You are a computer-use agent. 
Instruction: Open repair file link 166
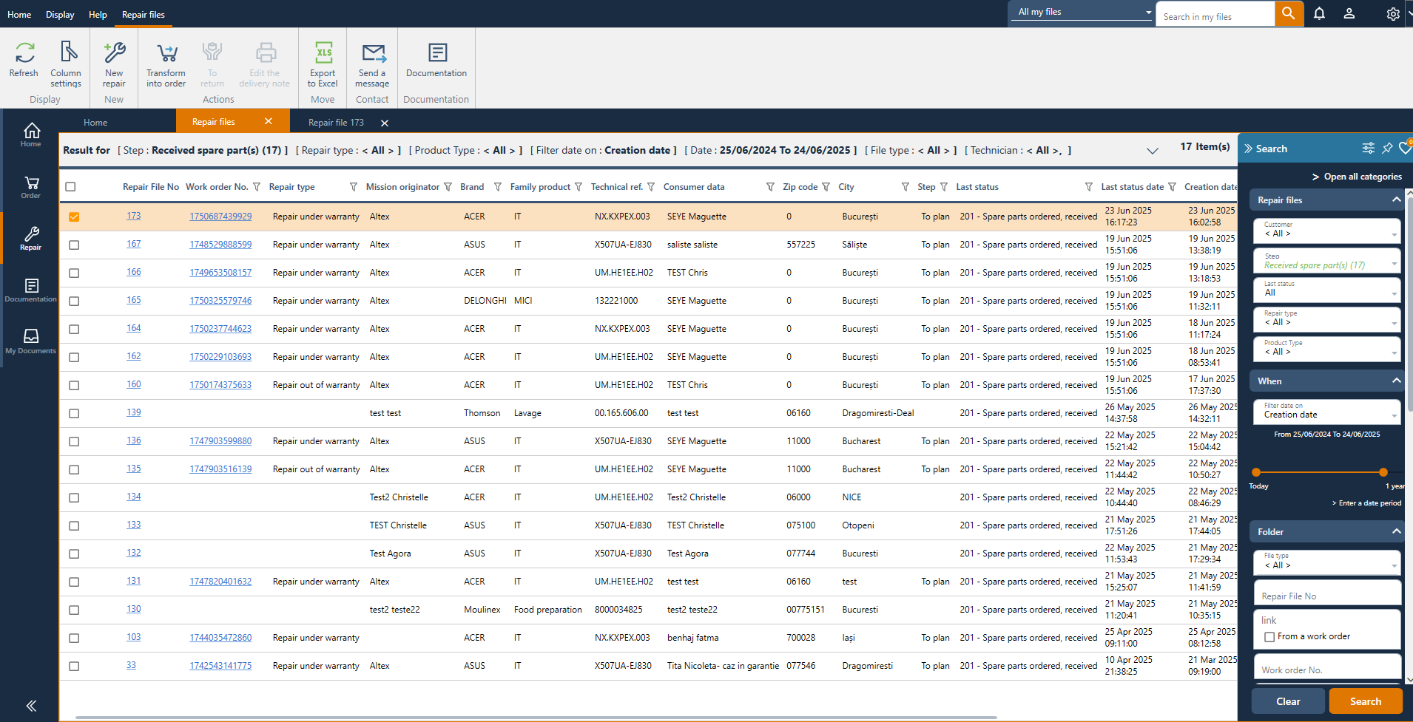coord(133,272)
